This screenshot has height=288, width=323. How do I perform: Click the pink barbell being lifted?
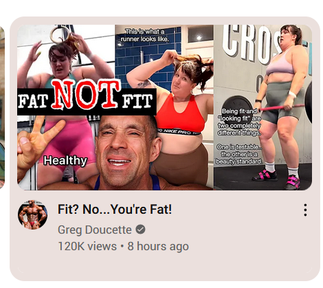pos(282,107)
